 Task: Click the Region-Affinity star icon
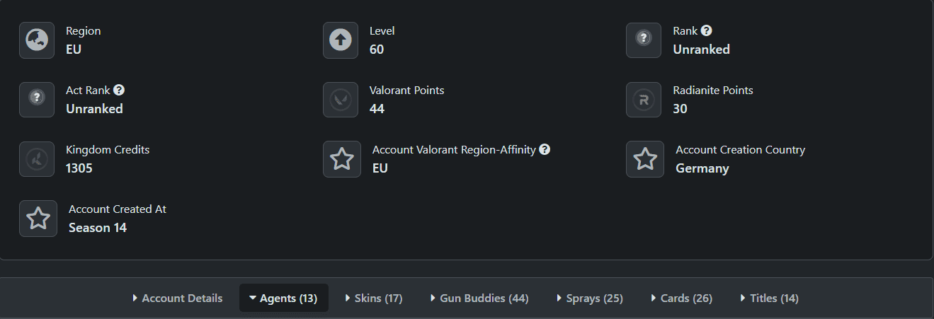342,159
